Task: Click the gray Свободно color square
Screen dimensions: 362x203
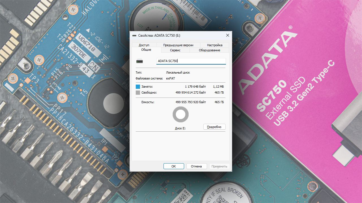Action: coord(138,92)
